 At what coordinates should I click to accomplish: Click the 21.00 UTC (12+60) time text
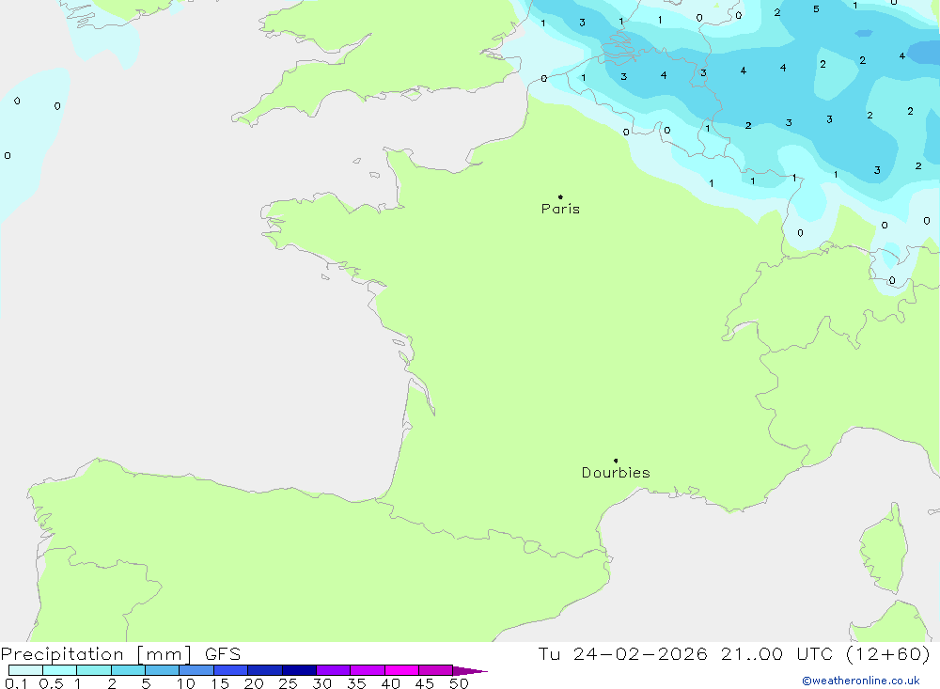click(x=825, y=653)
